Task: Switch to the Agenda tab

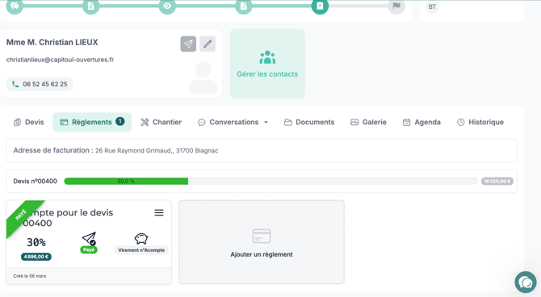Action: pos(421,122)
